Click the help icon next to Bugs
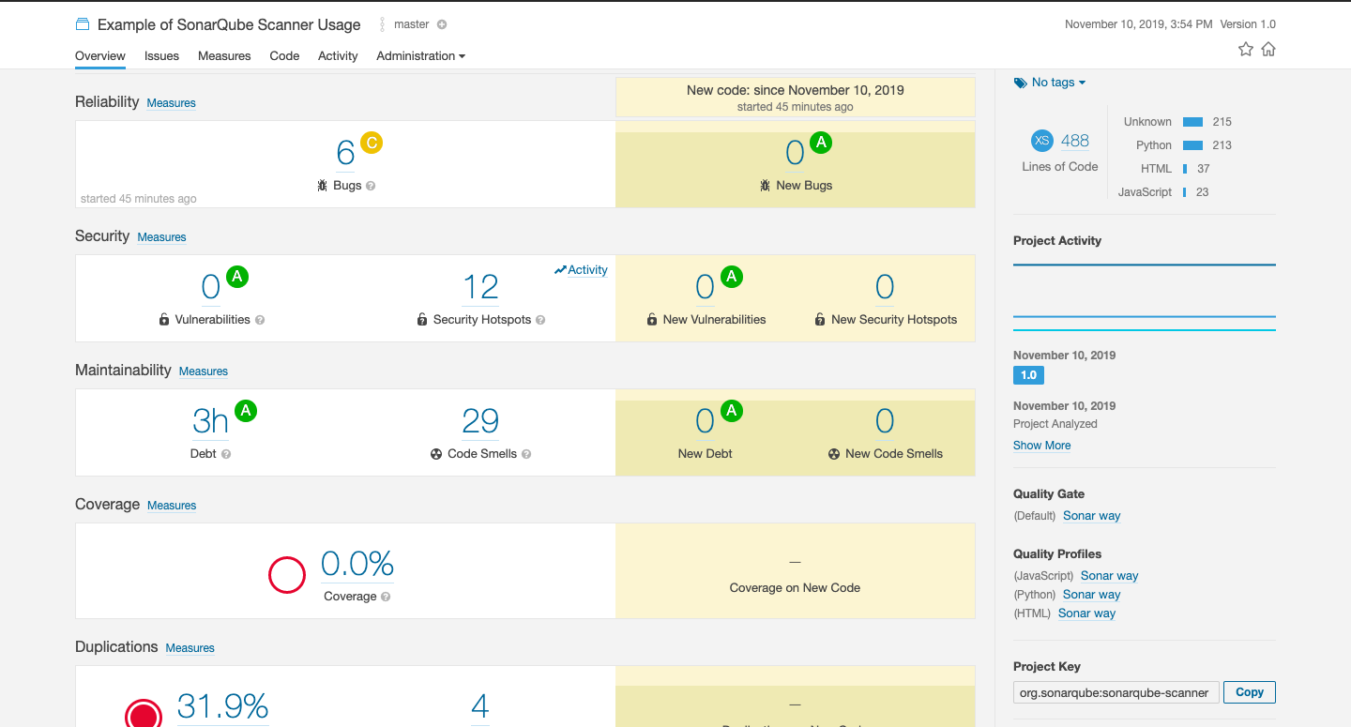Screen dimensions: 1351x727 click(x=371, y=186)
